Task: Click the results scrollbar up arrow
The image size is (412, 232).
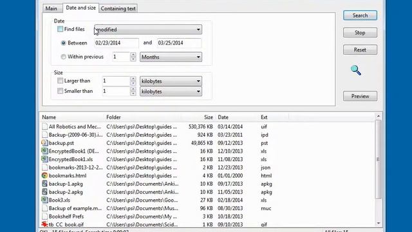Action: click(x=379, y=116)
